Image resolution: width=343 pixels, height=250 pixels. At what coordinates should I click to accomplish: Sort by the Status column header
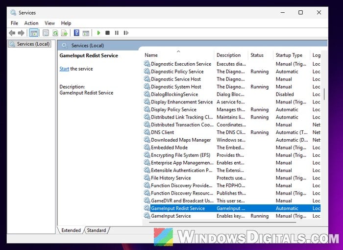(x=261, y=55)
